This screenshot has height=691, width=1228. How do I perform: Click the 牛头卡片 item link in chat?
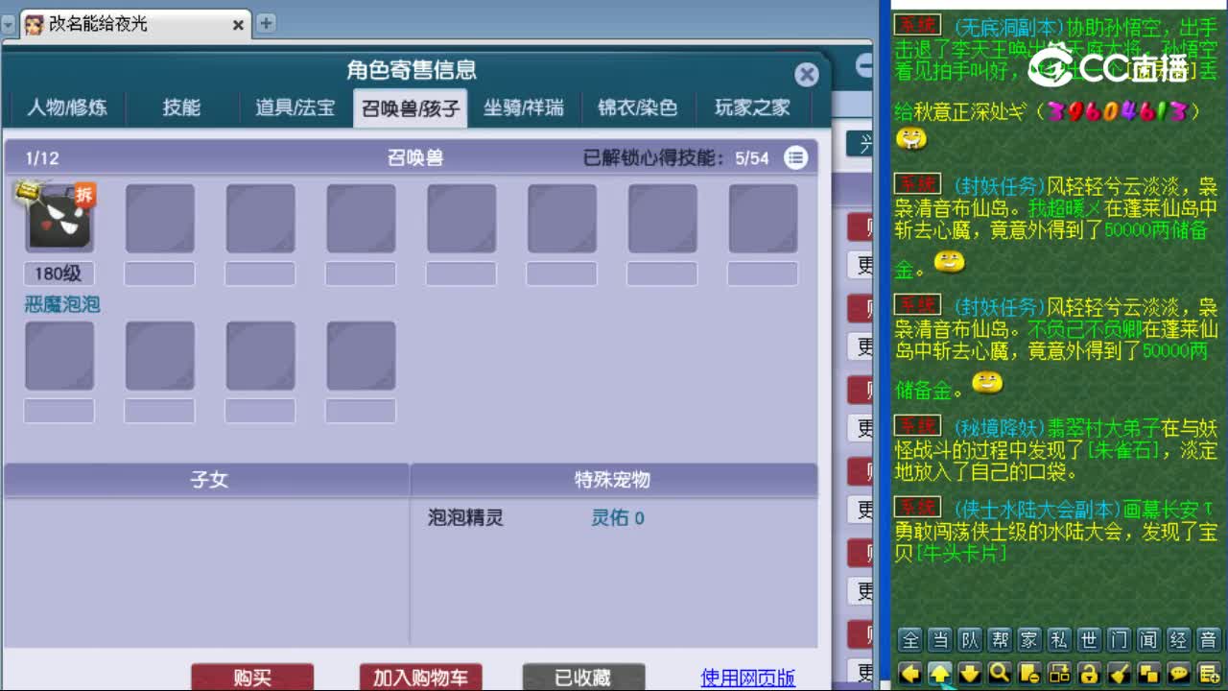click(962, 554)
